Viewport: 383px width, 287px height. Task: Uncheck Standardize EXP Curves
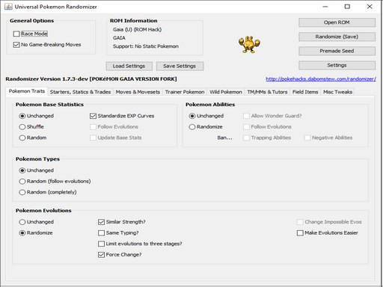click(x=93, y=116)
